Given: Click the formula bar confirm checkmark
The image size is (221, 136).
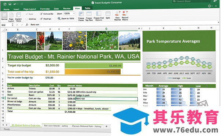Looking at the screenshot, I should coord(22,25).
